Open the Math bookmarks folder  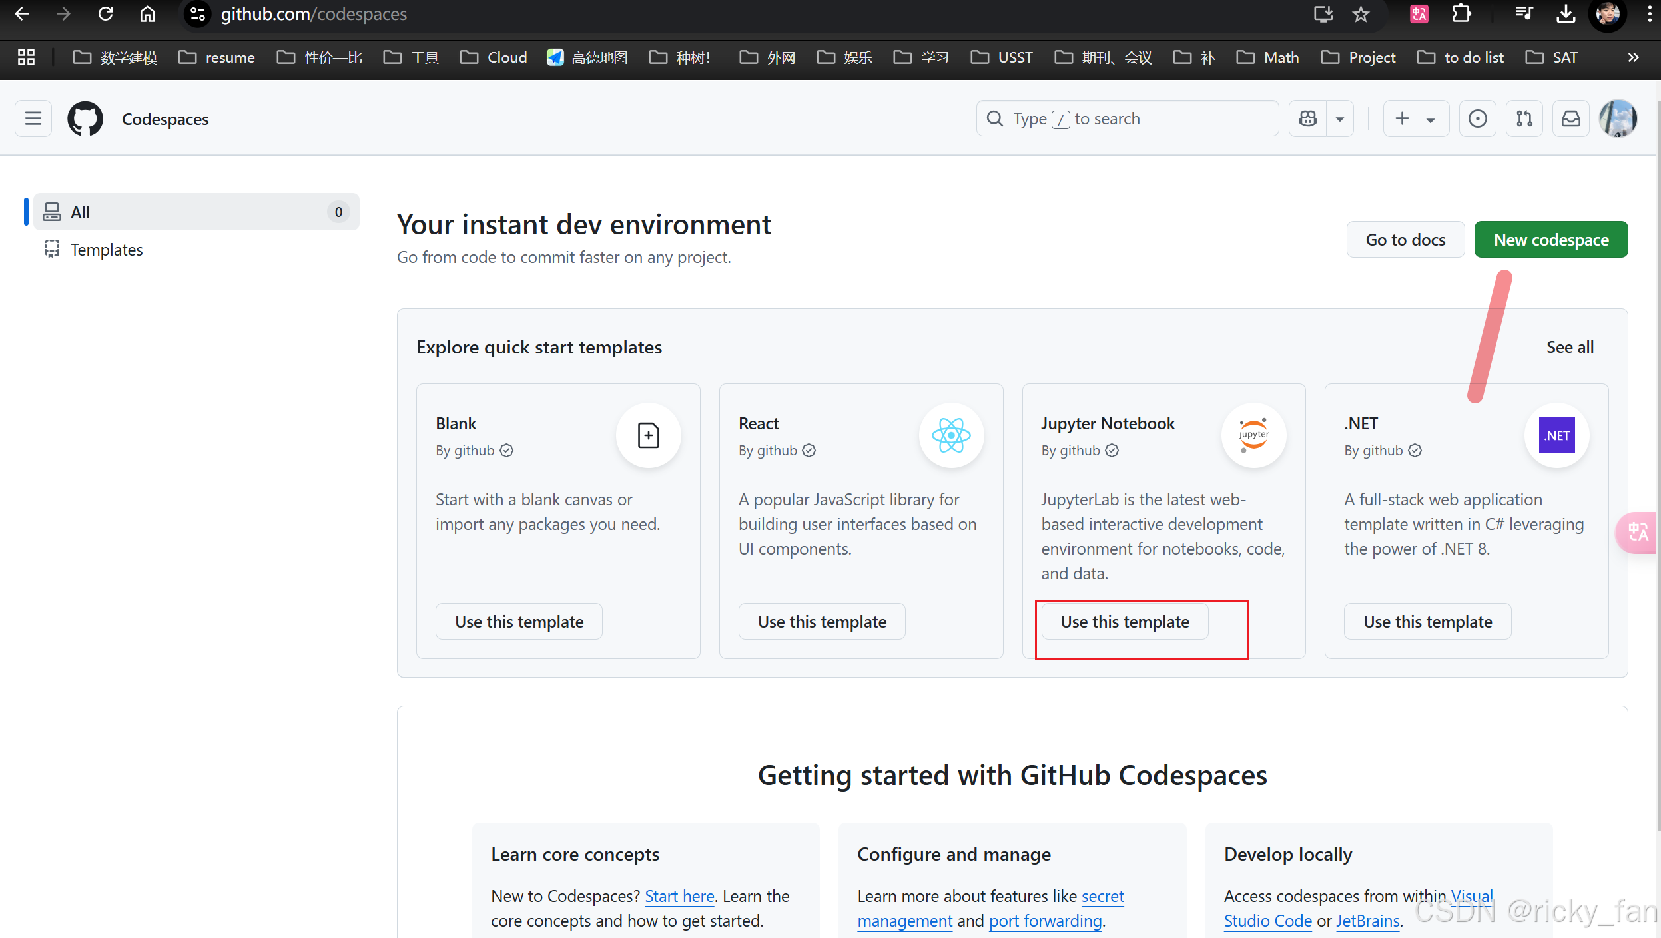click(x=1268, y=57)
